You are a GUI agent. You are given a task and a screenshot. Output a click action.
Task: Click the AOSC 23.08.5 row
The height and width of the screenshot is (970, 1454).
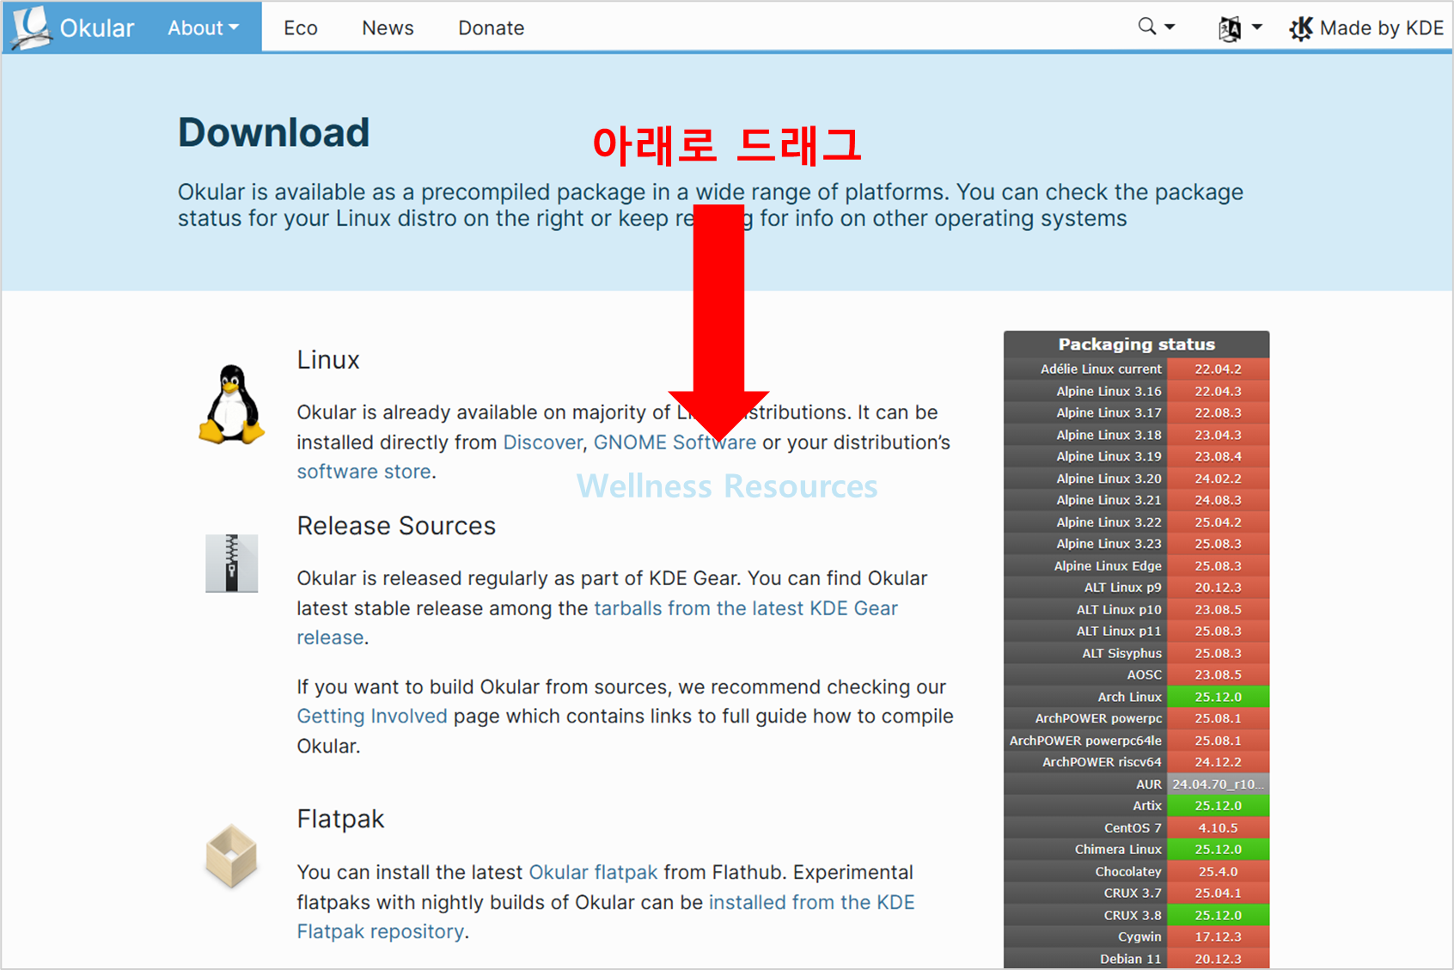click(x=1136, y=675)
